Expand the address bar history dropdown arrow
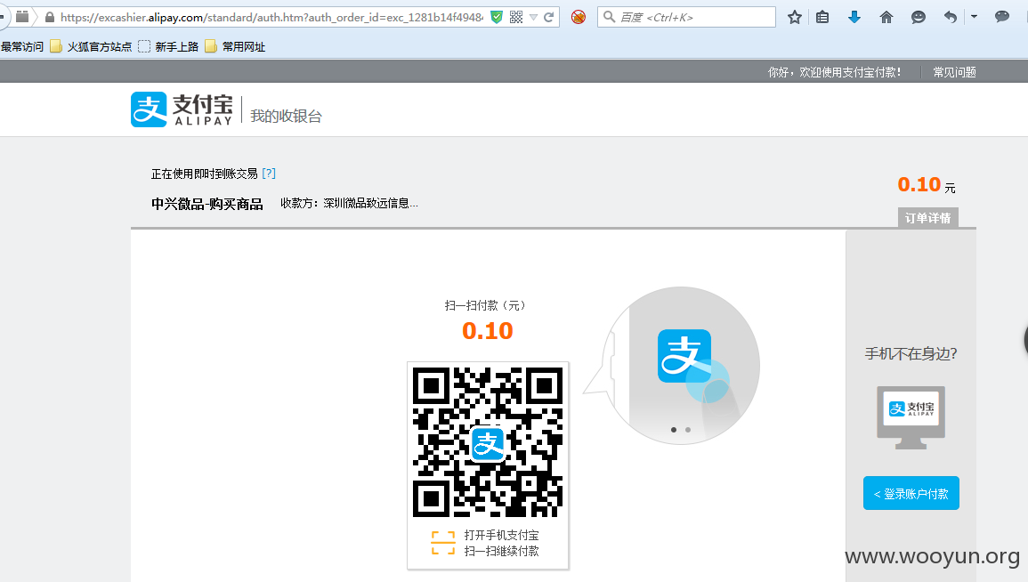 [533, 18]
